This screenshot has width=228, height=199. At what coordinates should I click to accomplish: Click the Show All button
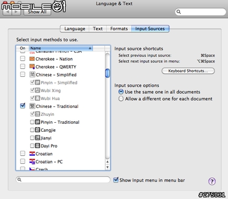(37, 12)
